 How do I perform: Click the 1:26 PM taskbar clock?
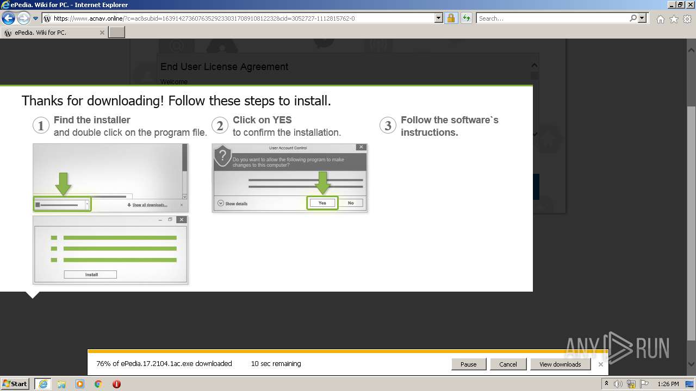point(668,384)
